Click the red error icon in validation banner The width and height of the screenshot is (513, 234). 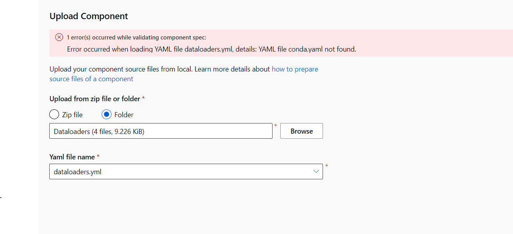coord(59,37)
